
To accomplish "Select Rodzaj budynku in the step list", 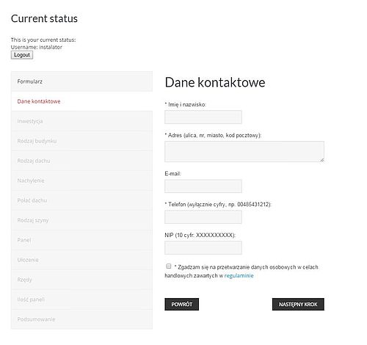I will tap(81, 141).
